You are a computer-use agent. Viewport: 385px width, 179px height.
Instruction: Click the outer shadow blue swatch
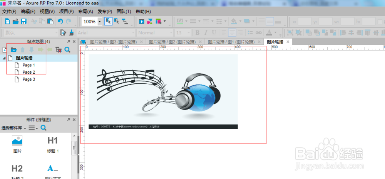tap(247, 21)
